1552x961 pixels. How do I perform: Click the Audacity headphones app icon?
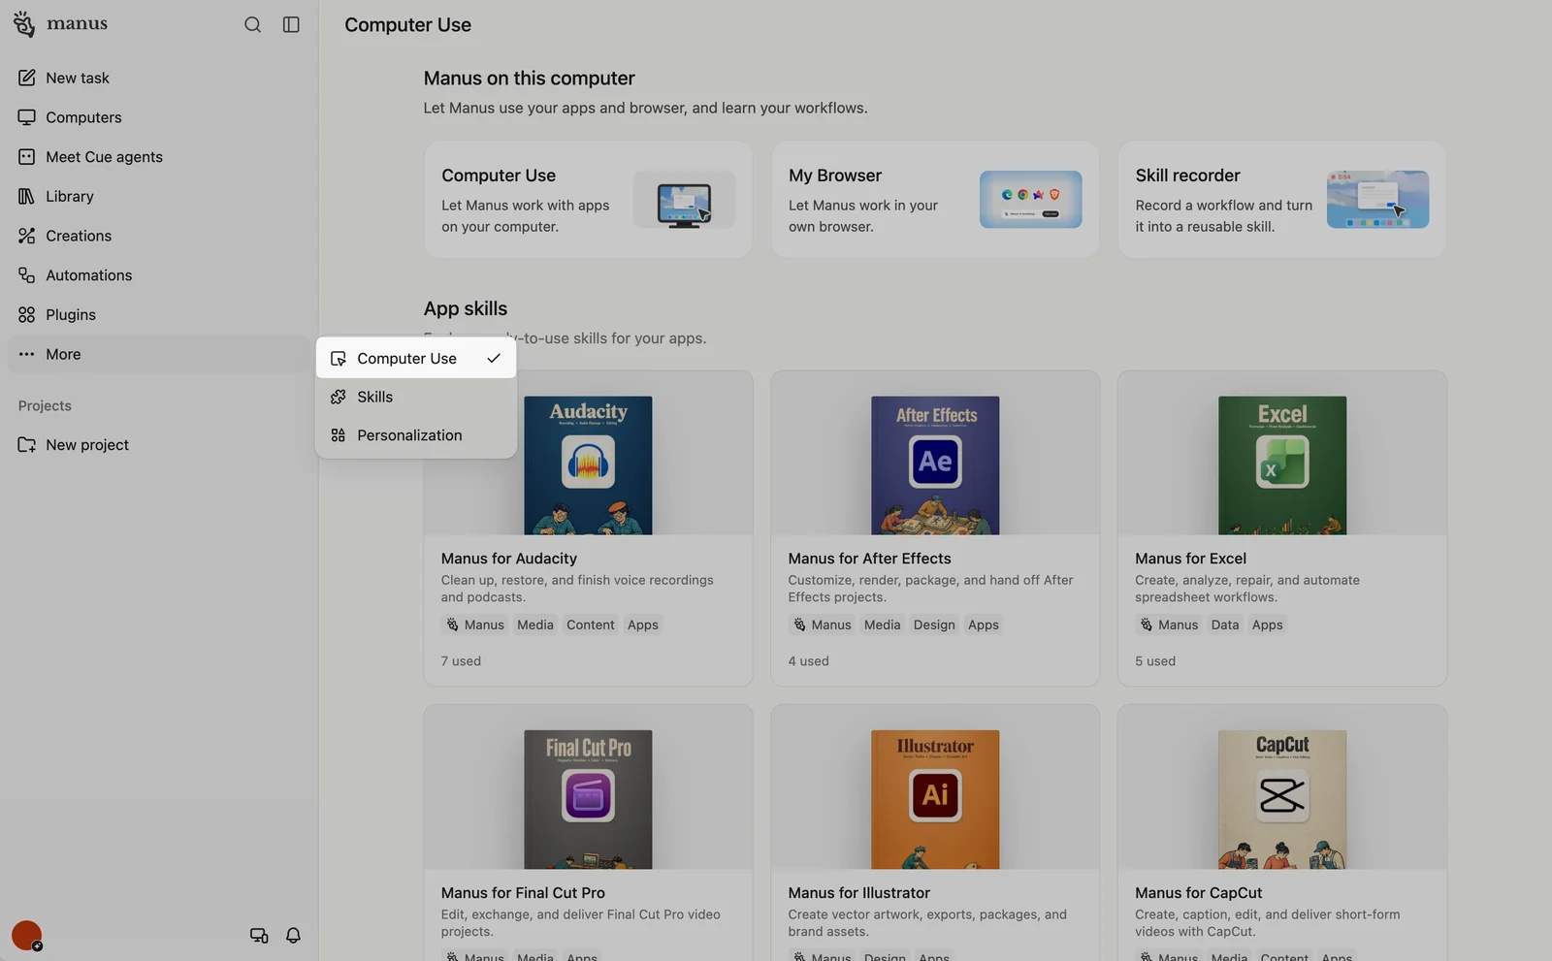click(x=588, y=462)
